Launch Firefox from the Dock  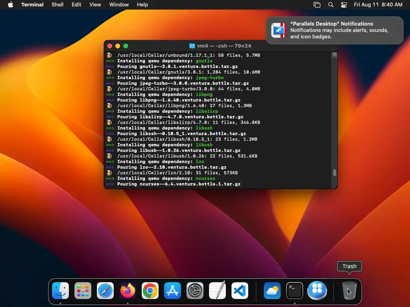click(128, 291)
